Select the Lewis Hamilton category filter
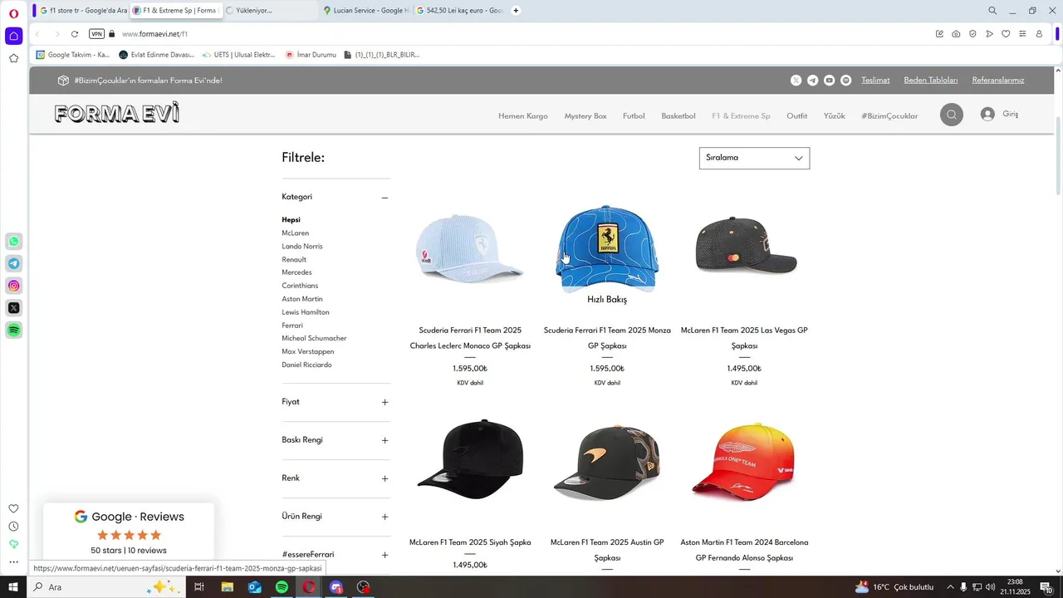The image size is (1063, 598). pos(306,312)
